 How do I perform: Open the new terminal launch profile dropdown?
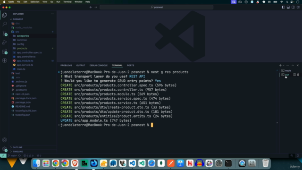pos(283,66)
